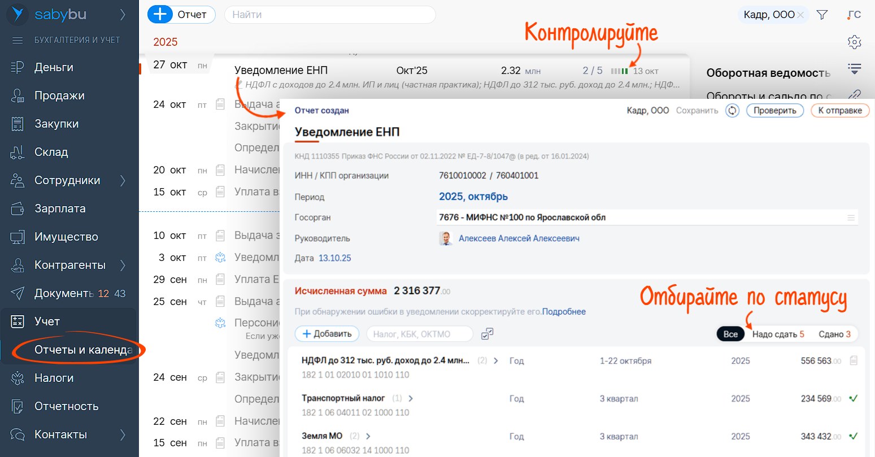Viewport: 875px width, 457px height.
Task: Click the К отправке button
Action: 839,111
